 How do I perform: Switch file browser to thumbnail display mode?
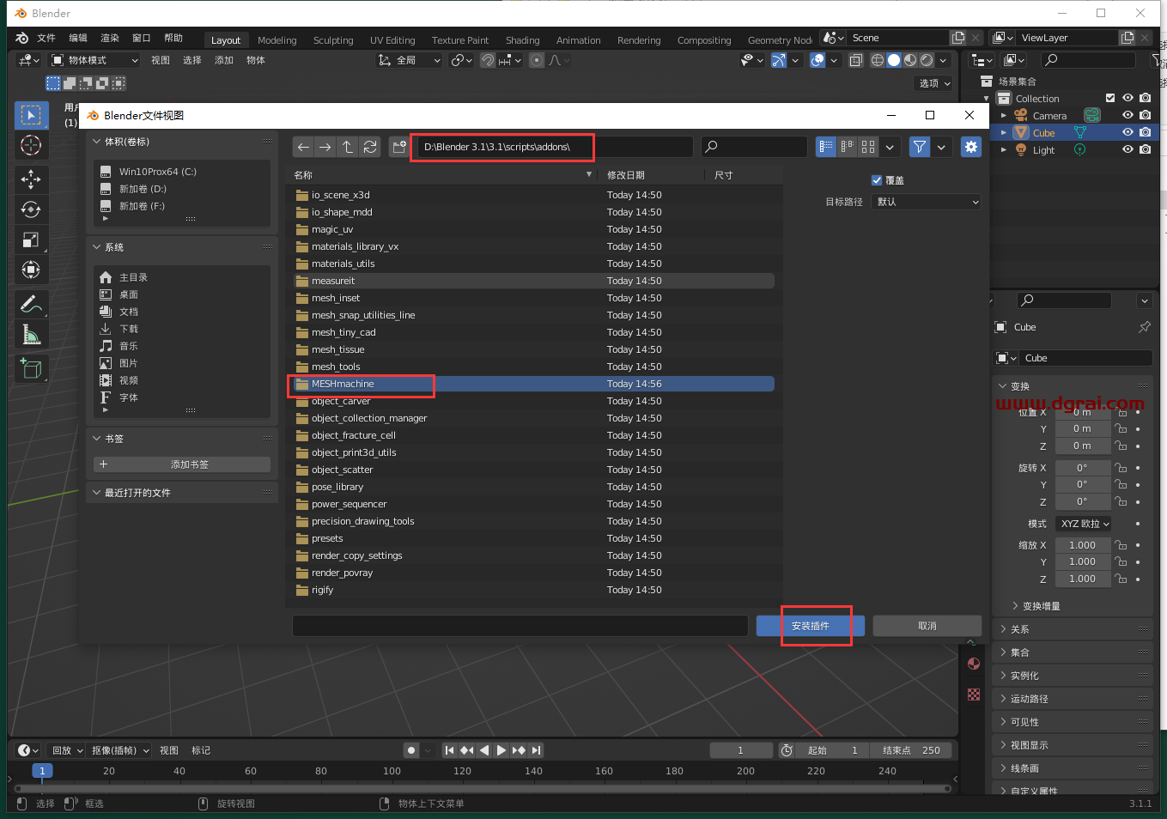pos(867,147)
